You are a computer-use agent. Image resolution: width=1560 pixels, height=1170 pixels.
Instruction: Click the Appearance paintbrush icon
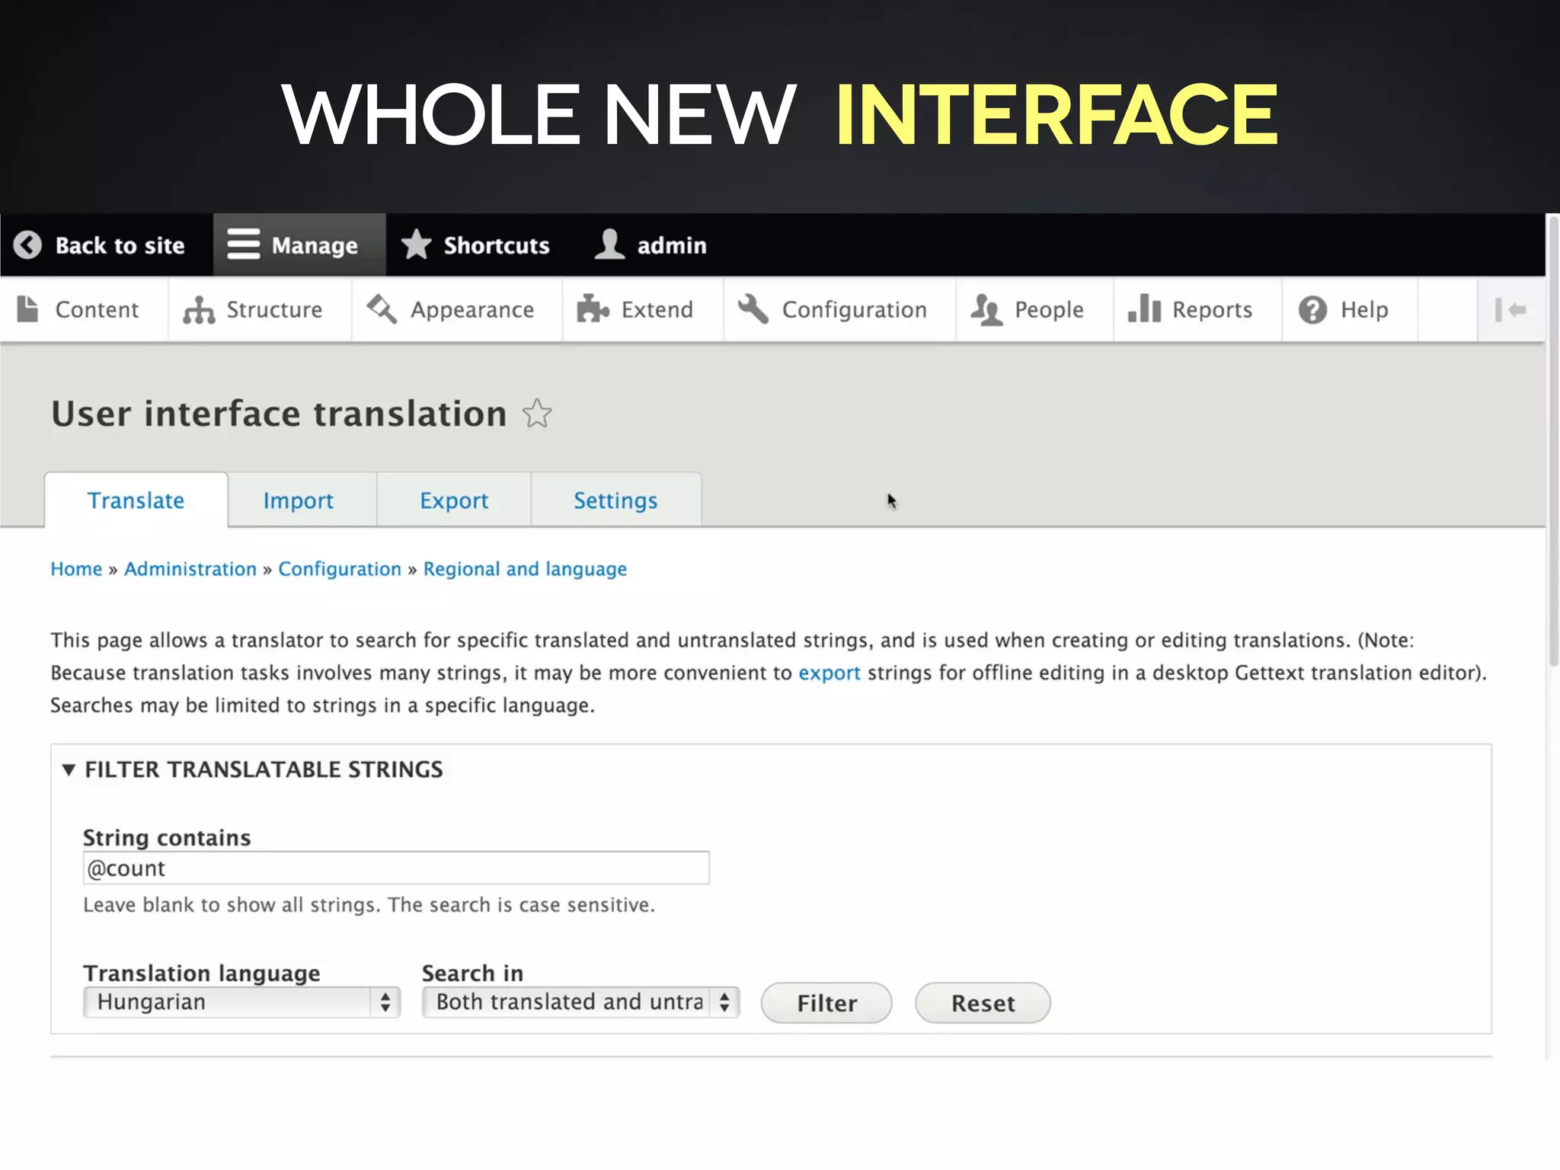pyautogui.click(x=382, y=309)
